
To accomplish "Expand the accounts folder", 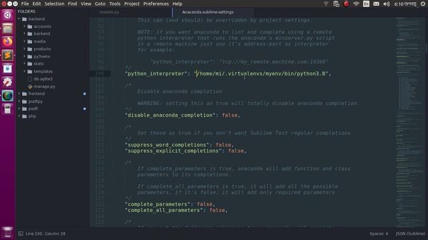I will (25, 27).
